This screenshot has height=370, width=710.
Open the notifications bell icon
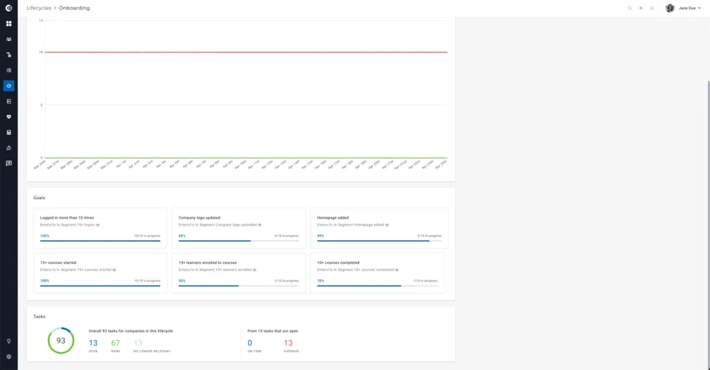click(652, 8)
